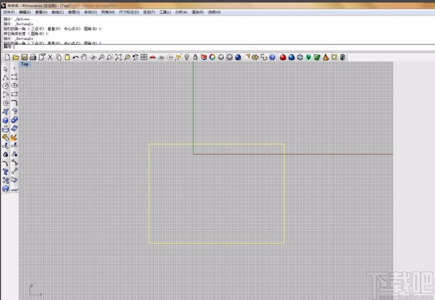The width and height of the screenshot is (435, 300).
Task: Select the Cut scissors icon
Action: point(50,57)
